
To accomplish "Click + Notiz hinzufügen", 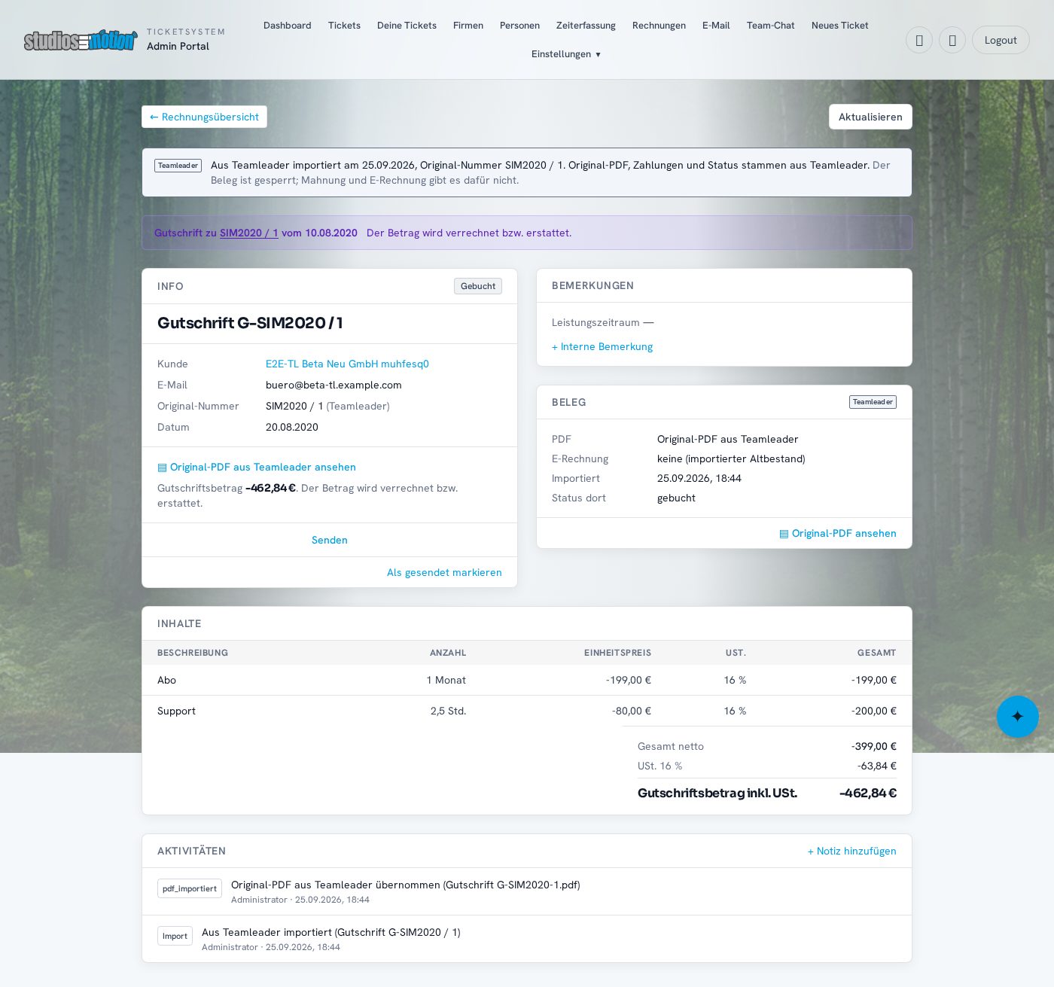I will click(851, 851).
